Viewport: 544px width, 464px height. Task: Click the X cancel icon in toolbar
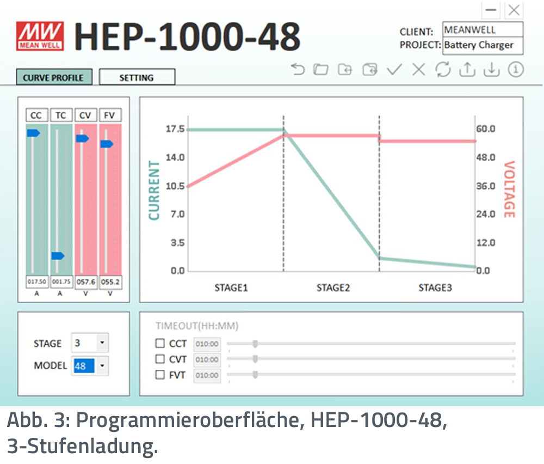tap(419, 70)
